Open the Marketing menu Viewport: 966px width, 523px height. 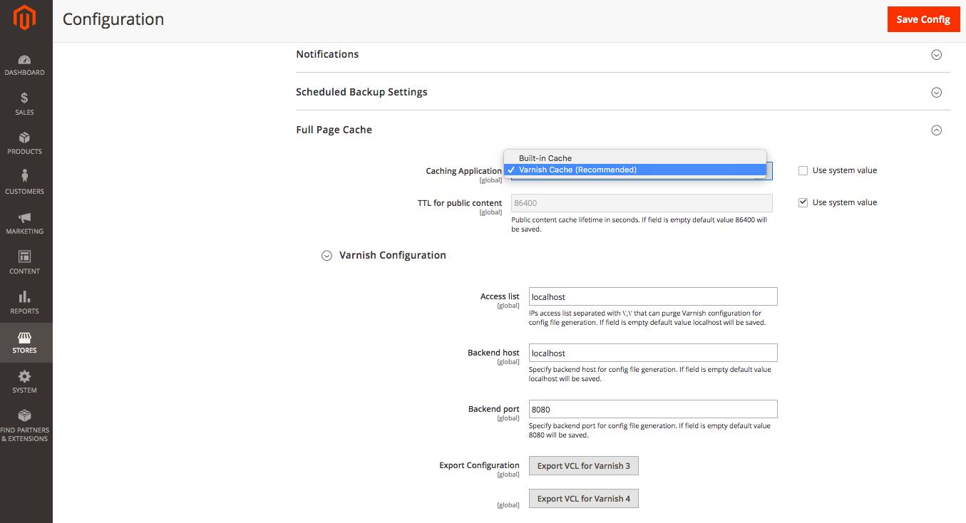25,223
